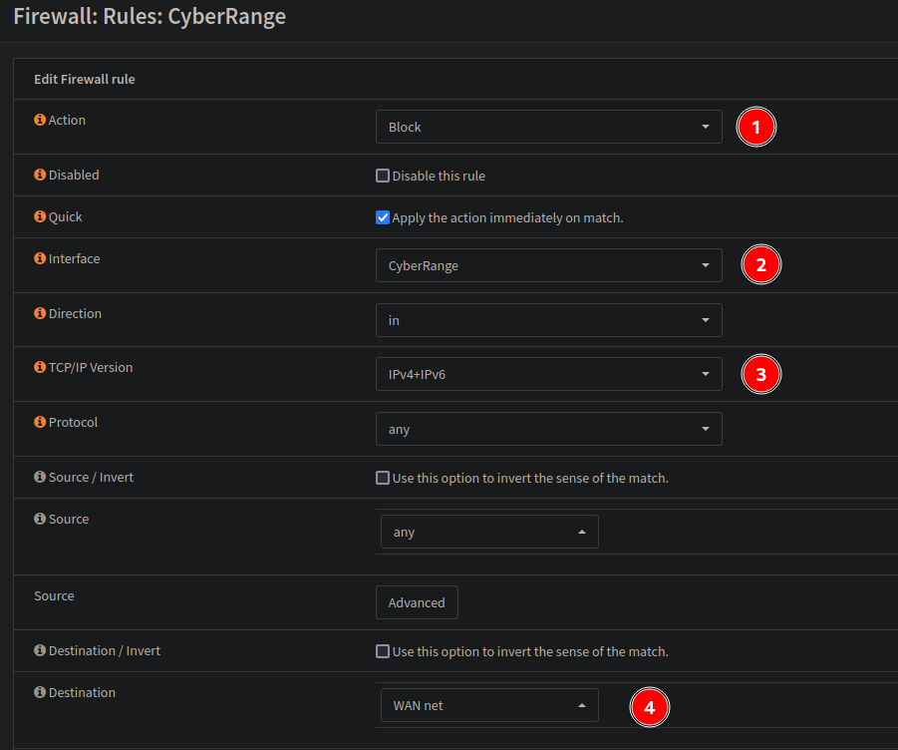Uncheck Apply the action immediately on match
Image resolution: width=898 pixels, height=750 pixels.
(383, 217)
